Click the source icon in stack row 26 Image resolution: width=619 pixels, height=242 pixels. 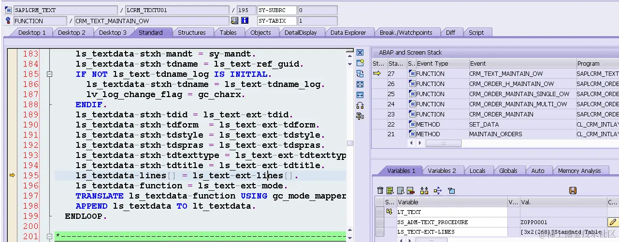coord(412,84)
